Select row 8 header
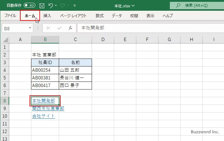 [x=5, y=101]
